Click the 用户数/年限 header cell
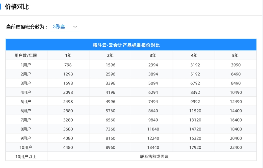The image size is (263, 168). click(26, 56)
